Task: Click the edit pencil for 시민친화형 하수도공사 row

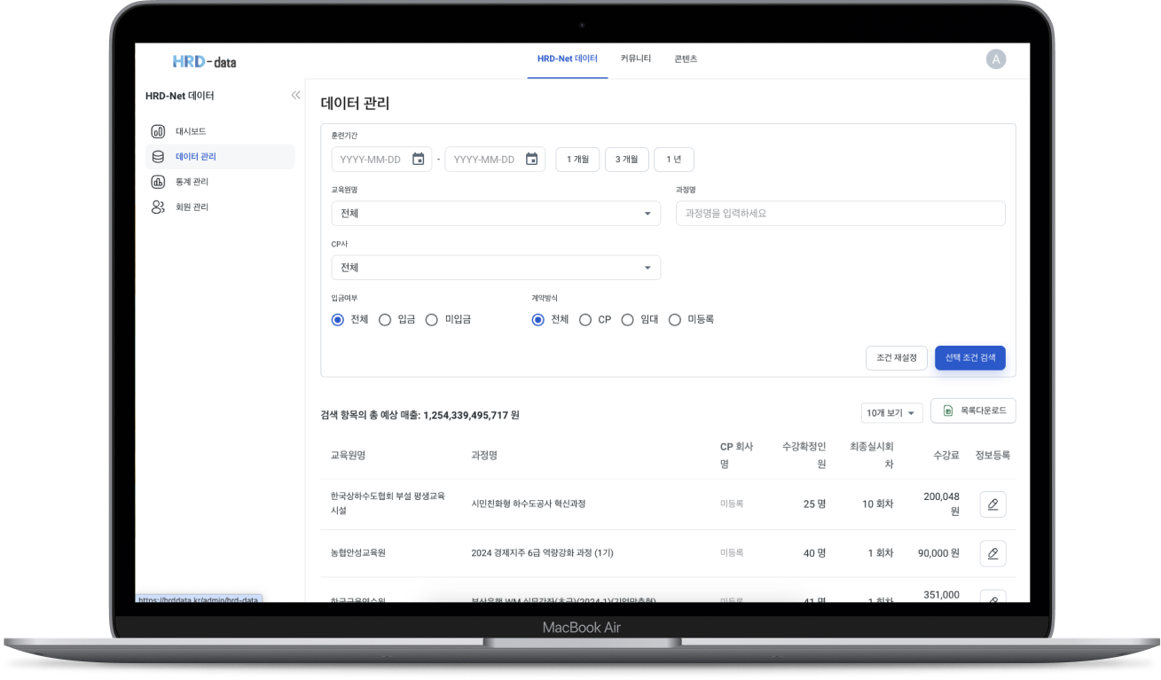Action: (992, 504)
